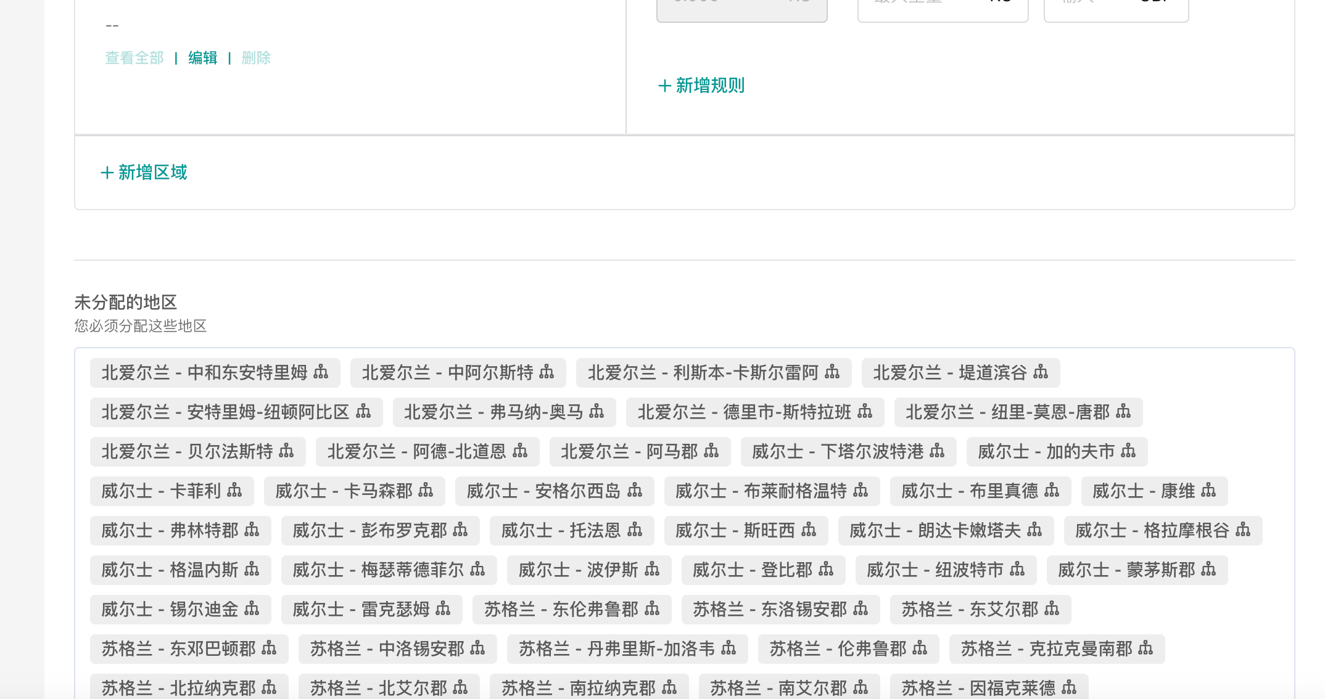Image resolution: width=1325 pixels, height=699 pixels.
Task: Click hierarchy icon on 北爱尔兰 - 中和东安特里姆 tag
Action: [321, 372]
